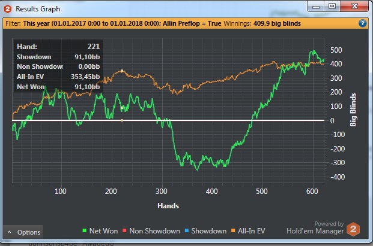Image resolution: width=373 pixels, height=246 pixels.
Task: Click the Non Showdown legend label
Action: tap(154, 231)
